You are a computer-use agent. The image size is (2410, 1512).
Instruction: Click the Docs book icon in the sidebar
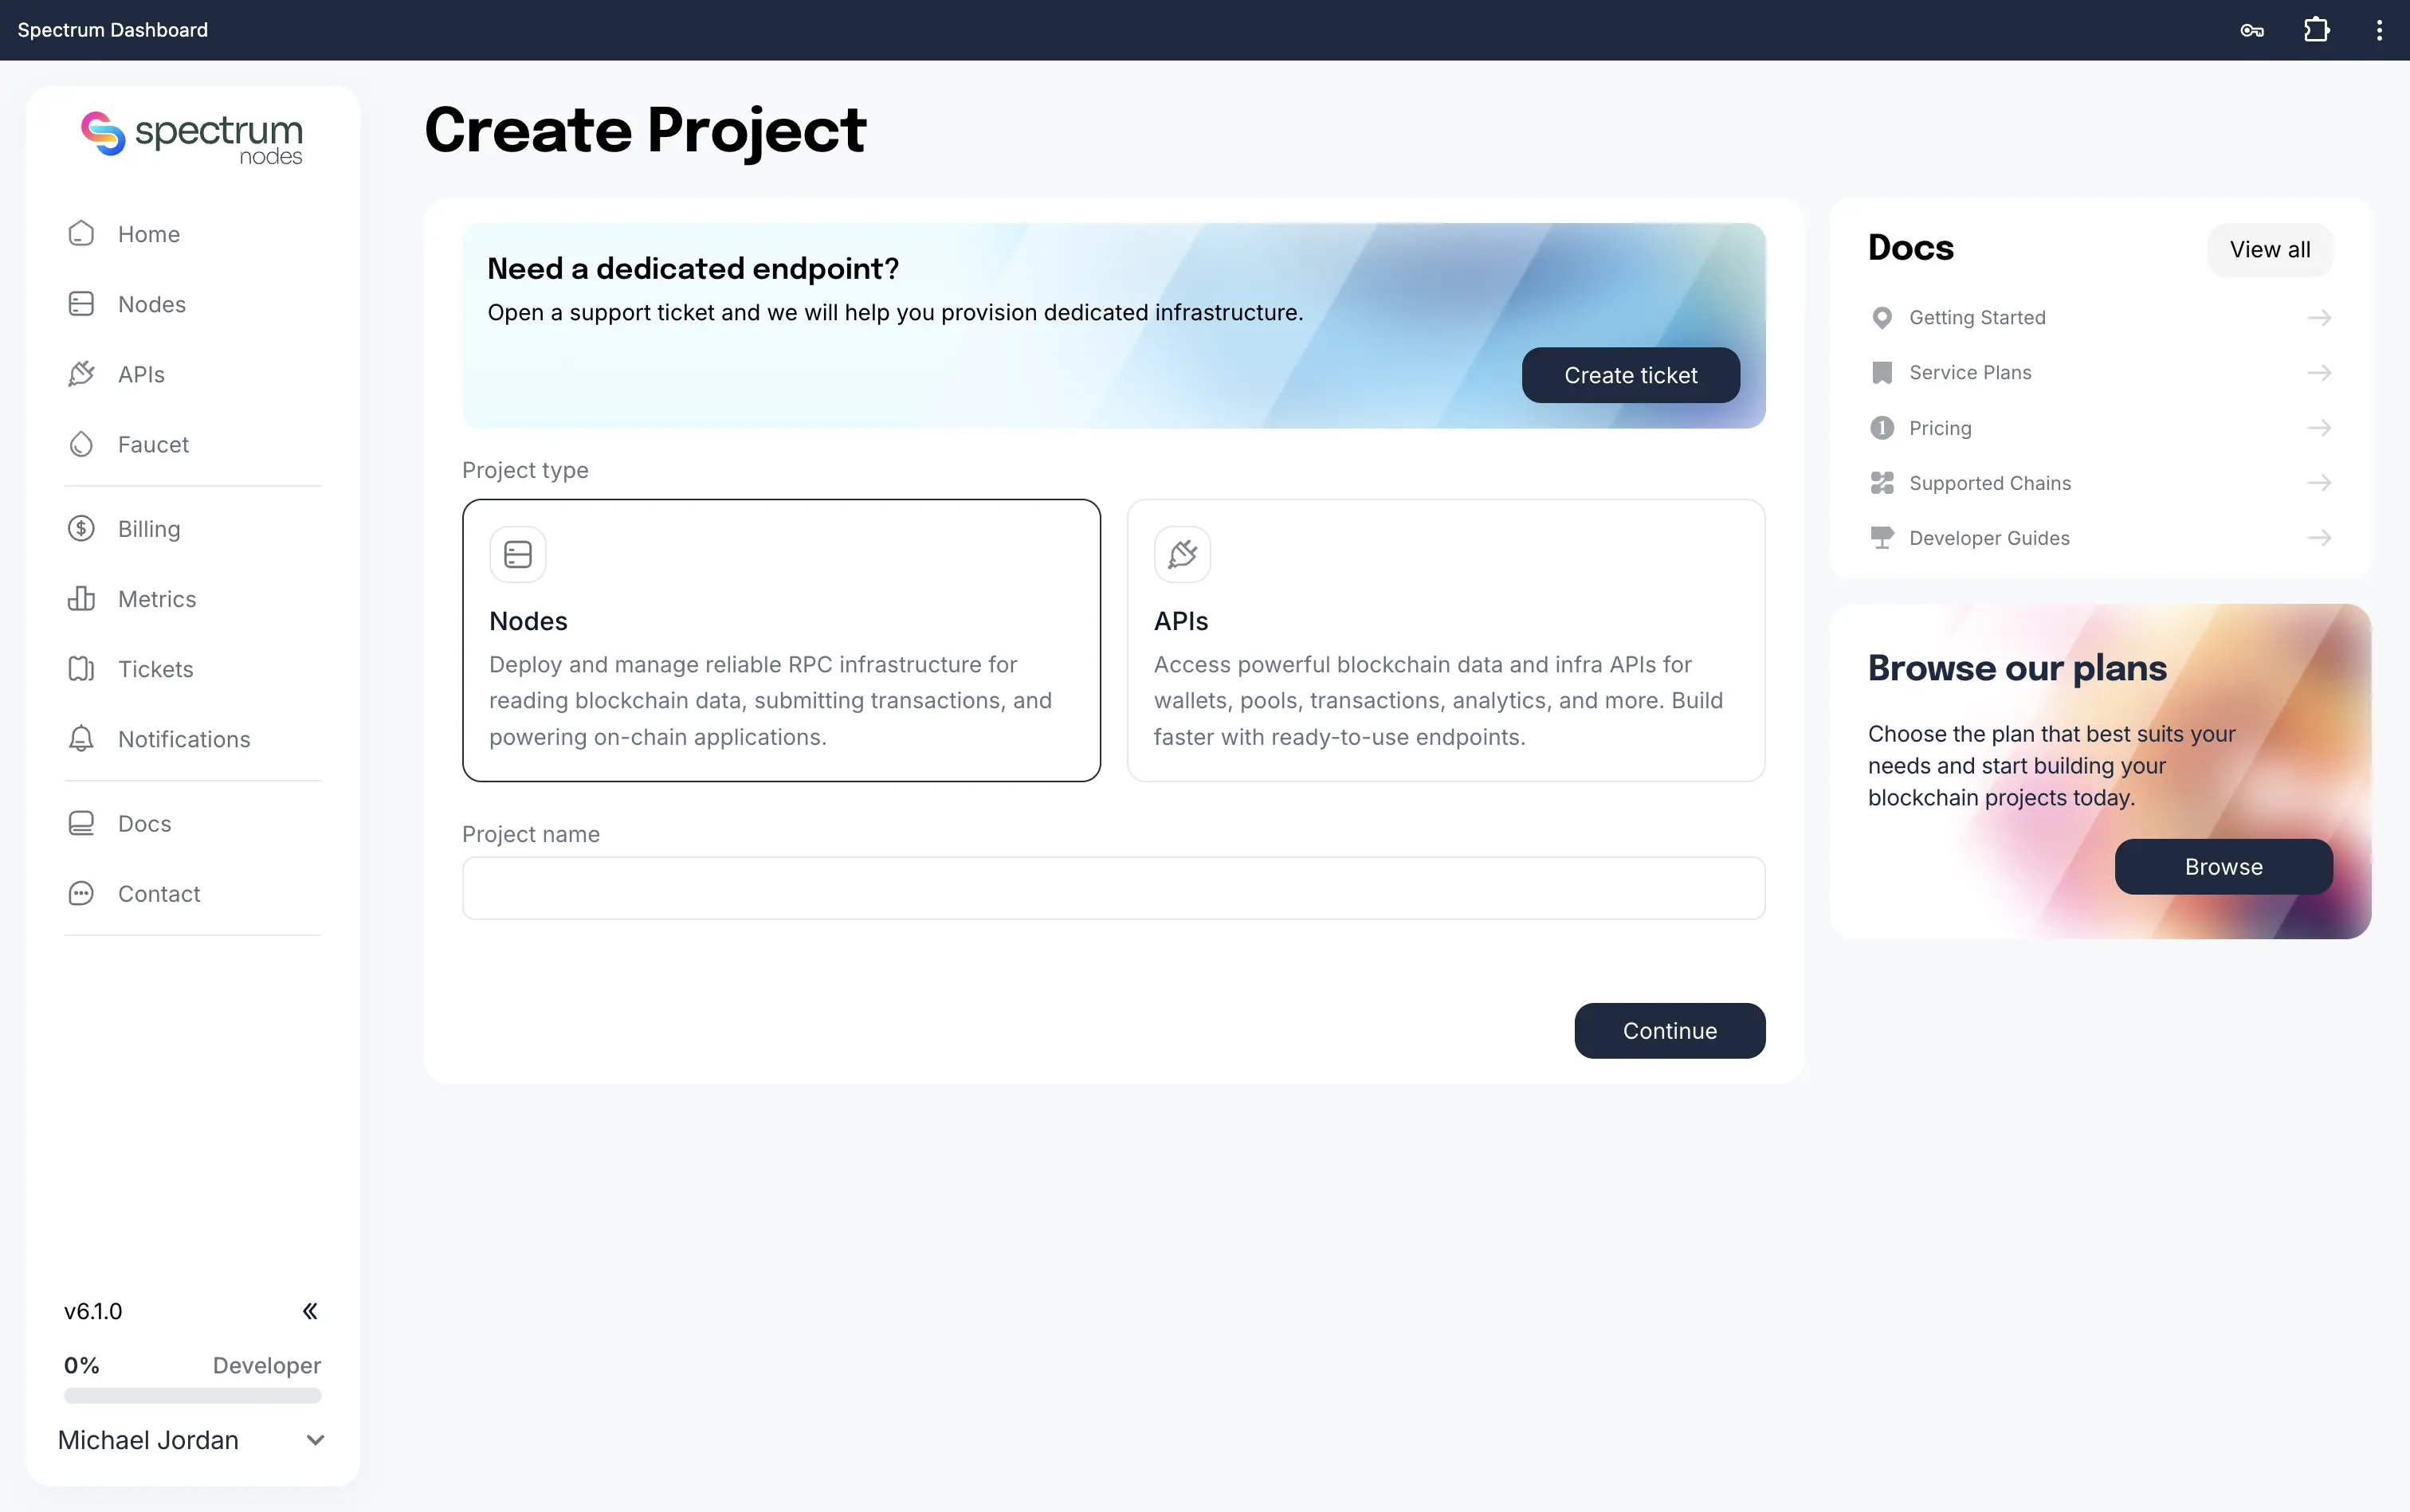pos(81,824)
